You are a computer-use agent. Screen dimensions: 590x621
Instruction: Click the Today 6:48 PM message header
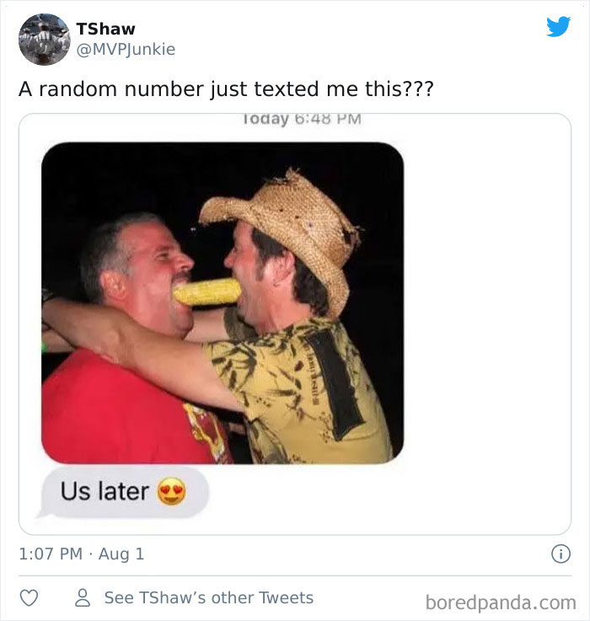[302, 119]
